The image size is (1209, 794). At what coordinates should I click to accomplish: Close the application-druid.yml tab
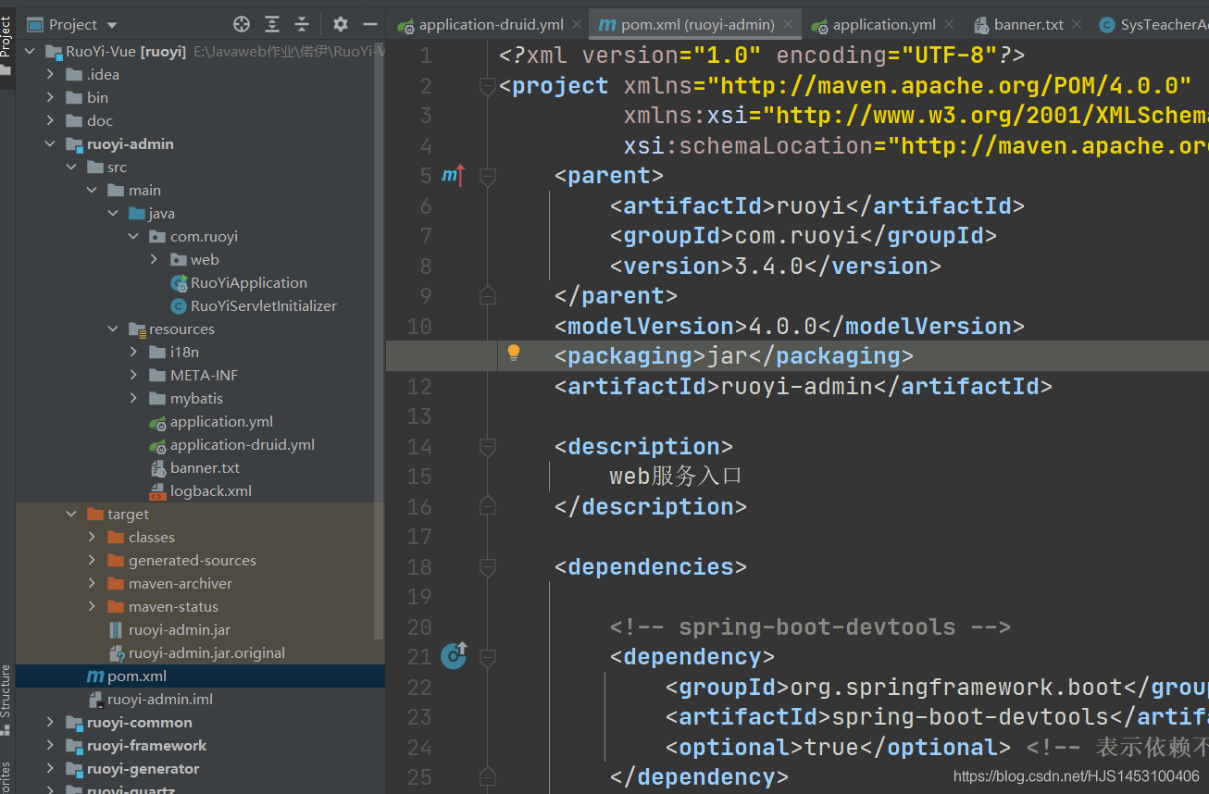tap(576, 24)
